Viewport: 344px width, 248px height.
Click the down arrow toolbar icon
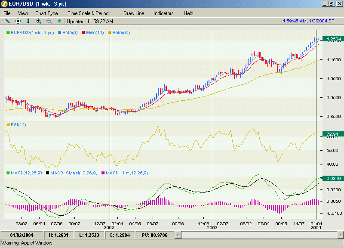28,21
